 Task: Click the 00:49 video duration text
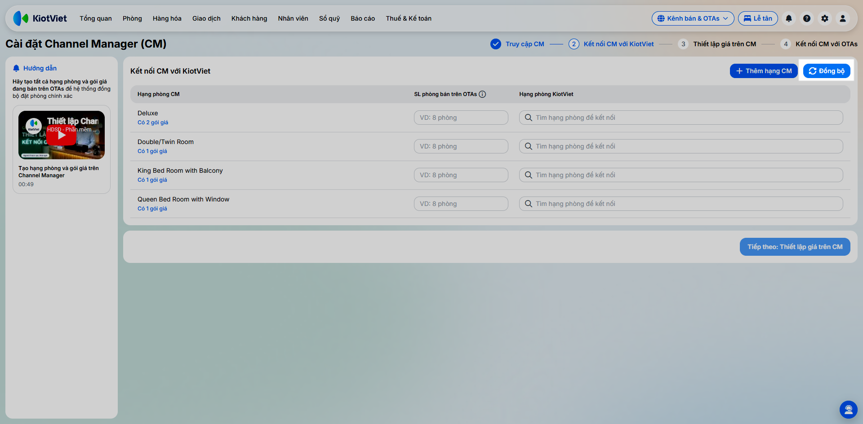pos(26,184)
